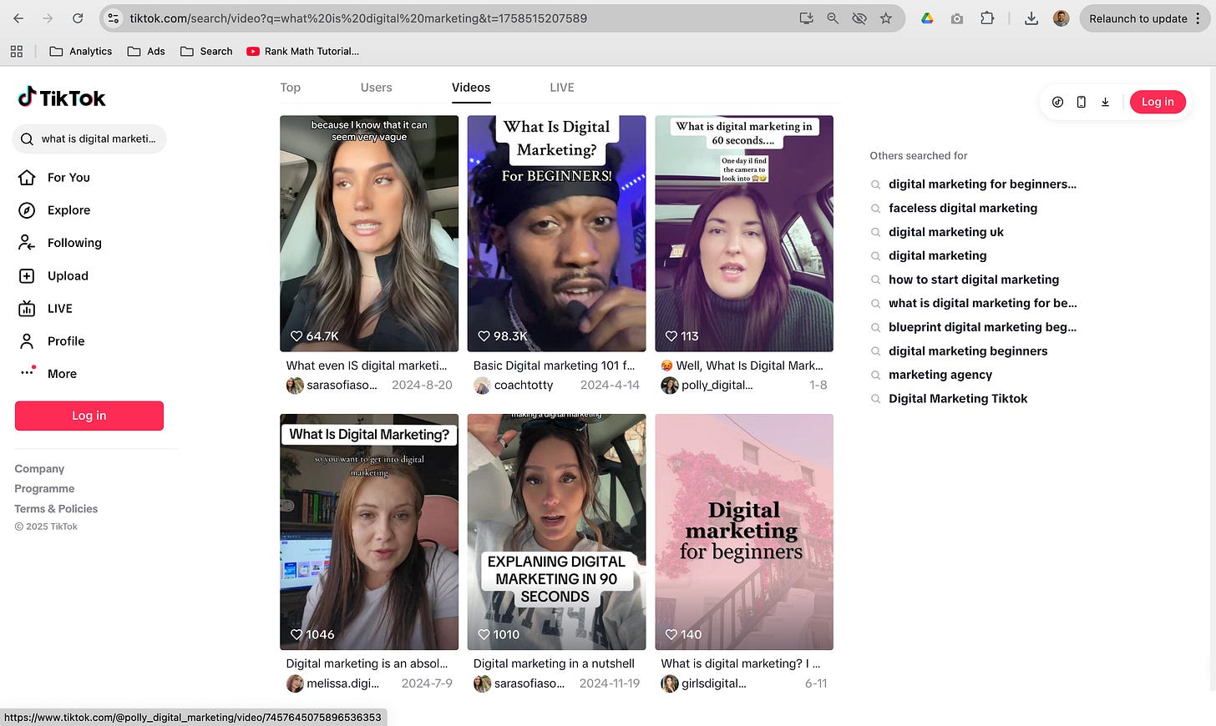This screenshot has width=1216, height=726.
Task: Select suggestion 'faceless digital marketing'
Action: tap(962, 209)
